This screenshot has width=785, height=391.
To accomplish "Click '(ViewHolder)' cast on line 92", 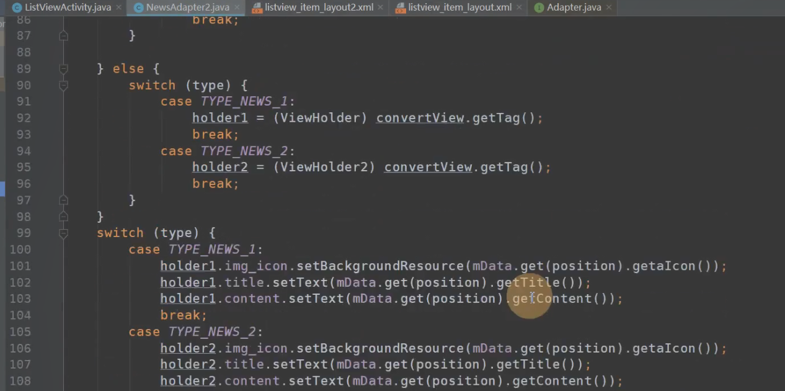I will pos(321,118).
